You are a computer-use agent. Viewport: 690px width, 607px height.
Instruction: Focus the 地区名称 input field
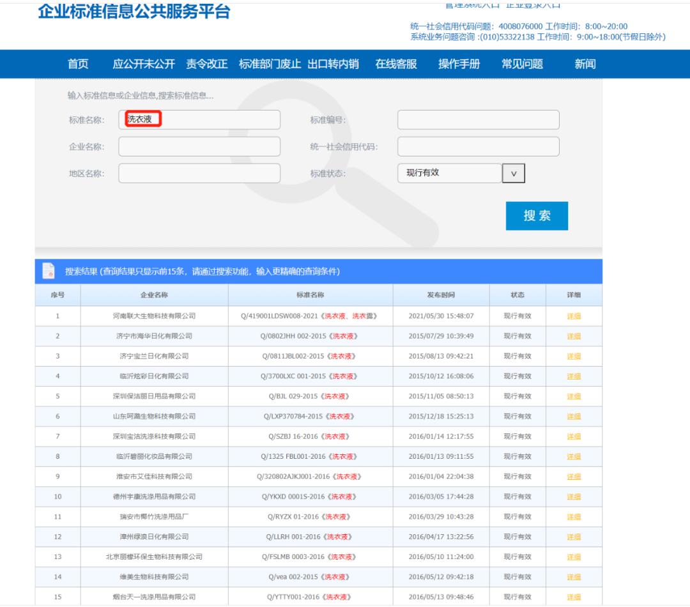pos(199,173)
